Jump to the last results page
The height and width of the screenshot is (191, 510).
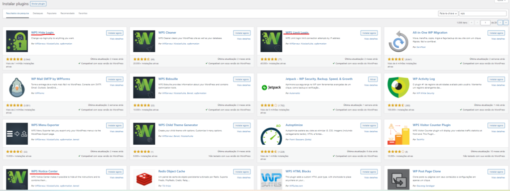pos(506,22)
